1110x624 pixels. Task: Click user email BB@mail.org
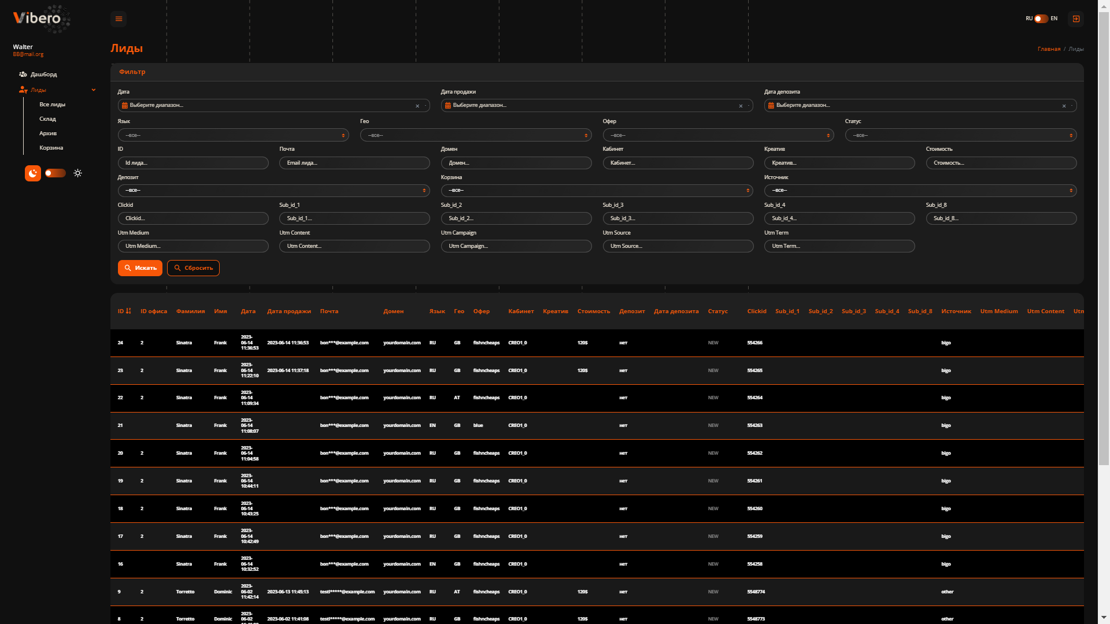(x=28, y=54)
